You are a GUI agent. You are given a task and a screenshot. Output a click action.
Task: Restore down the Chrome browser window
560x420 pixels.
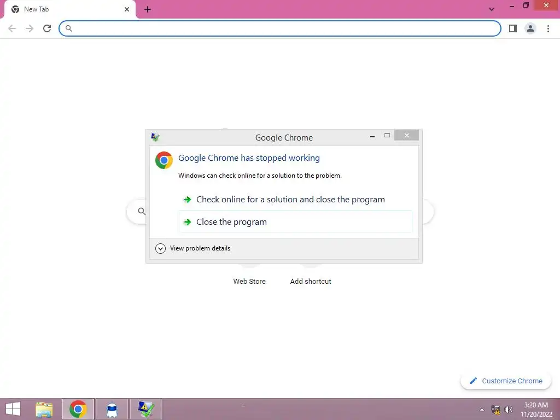click(x=526, y=5)
